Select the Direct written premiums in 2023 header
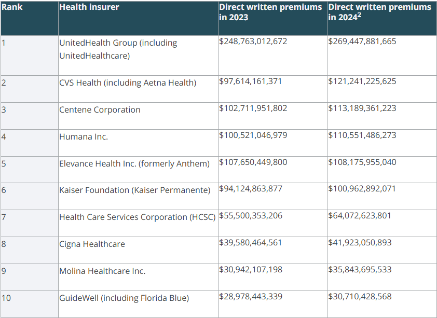 270,12
